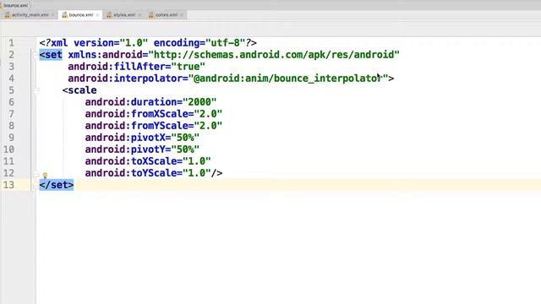
Task: Click line number 1 in the gutter
Action: tap(11, 43)
